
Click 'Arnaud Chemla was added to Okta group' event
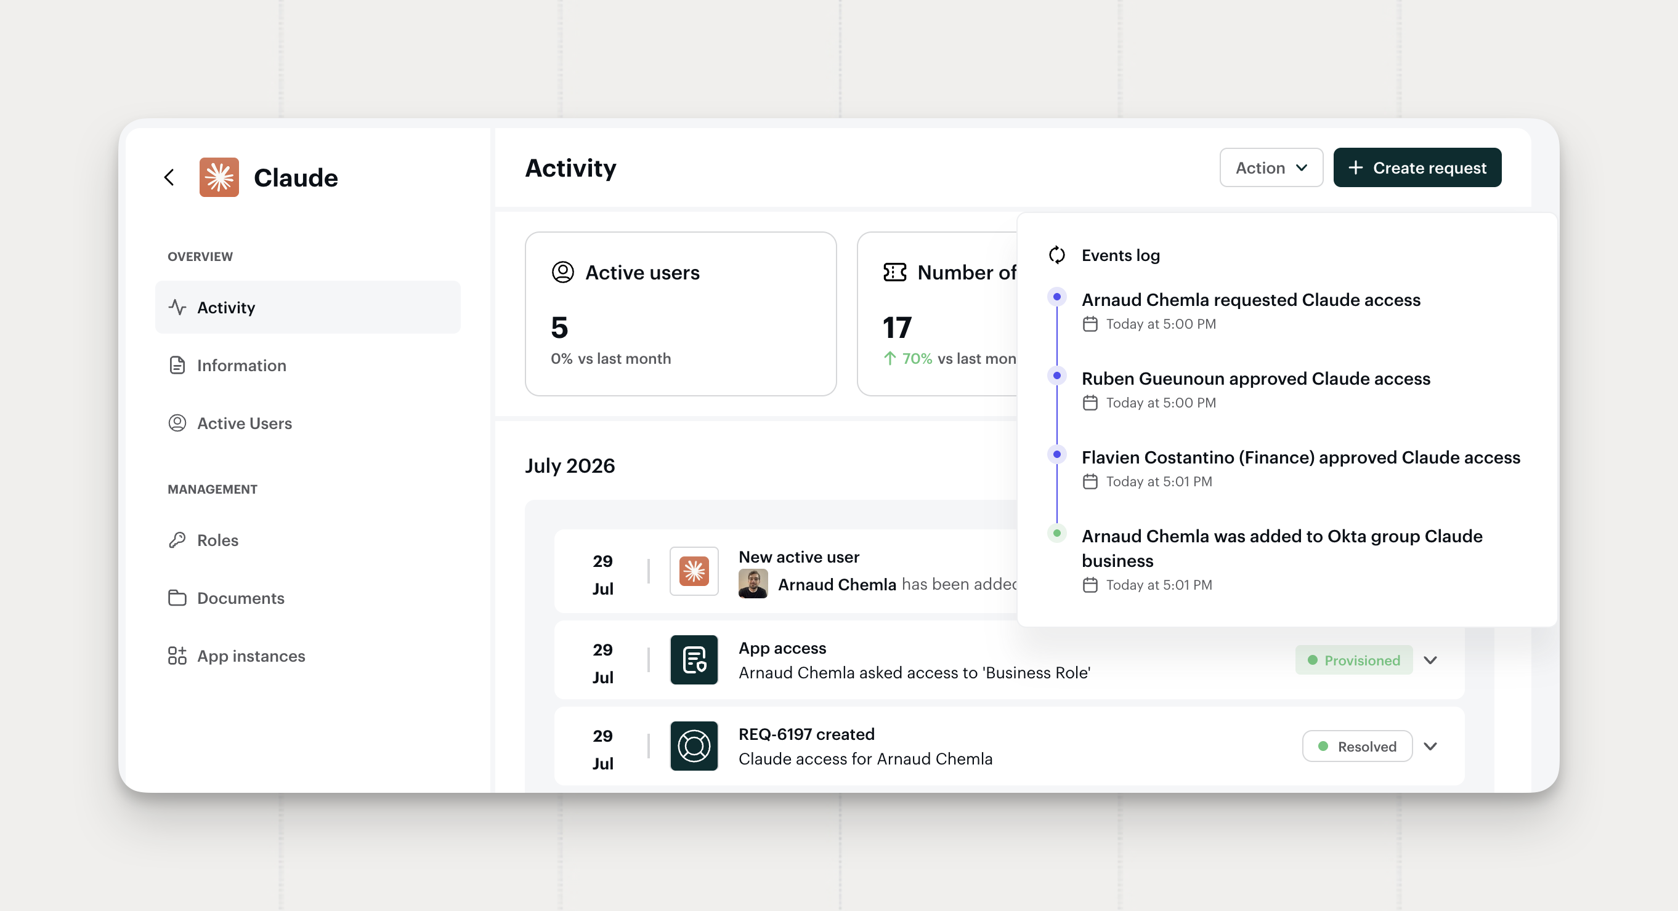1282,548
